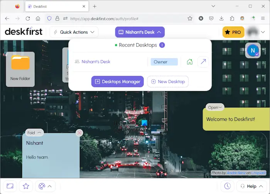Screen dimensions: 270x194
Task: Save page to Pocket
Action: click(x=211, y=18)
